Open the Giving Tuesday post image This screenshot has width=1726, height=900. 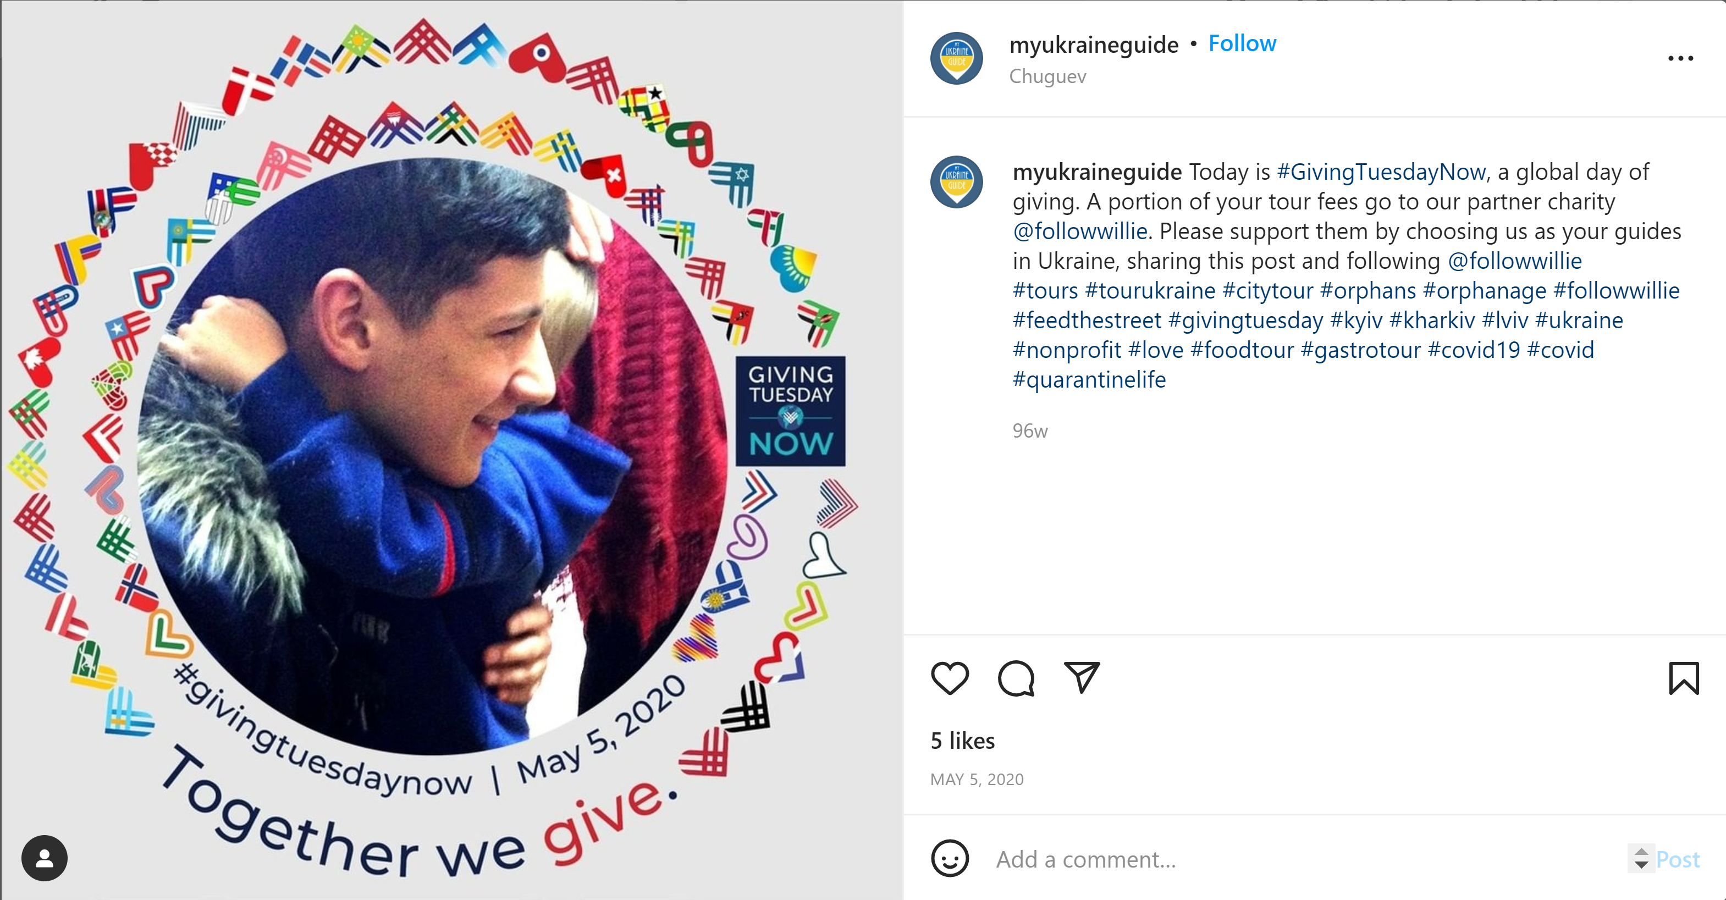451,450
